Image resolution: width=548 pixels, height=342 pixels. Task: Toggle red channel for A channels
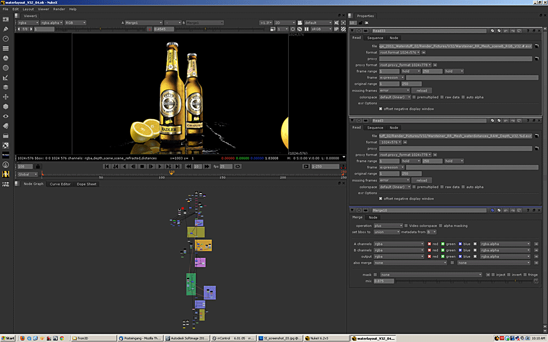pyautogui.click(x=429, y=244)
